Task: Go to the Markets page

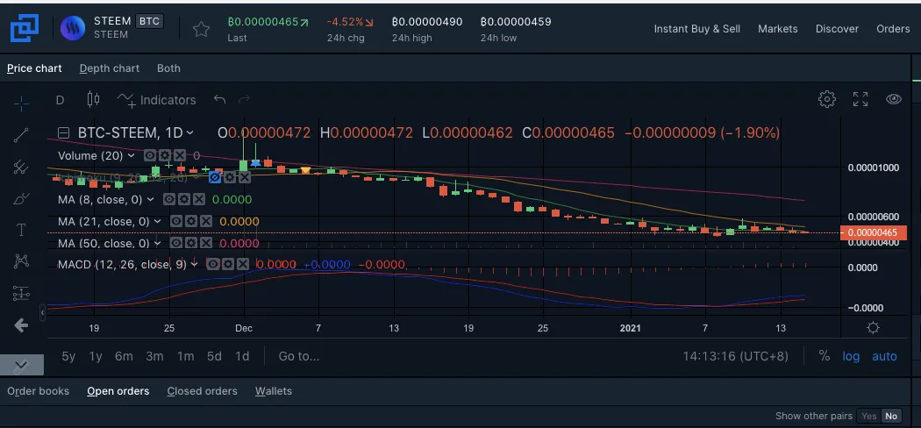Action: [778, 29]
